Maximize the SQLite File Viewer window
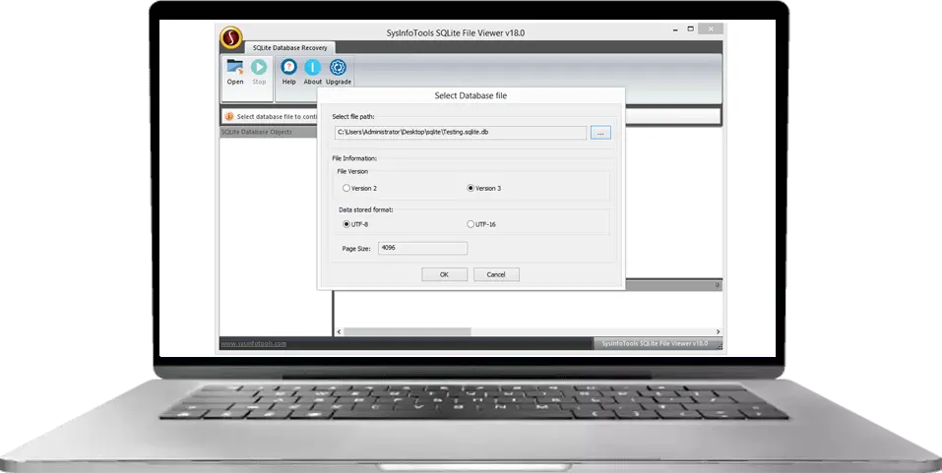 click(691, 29)
